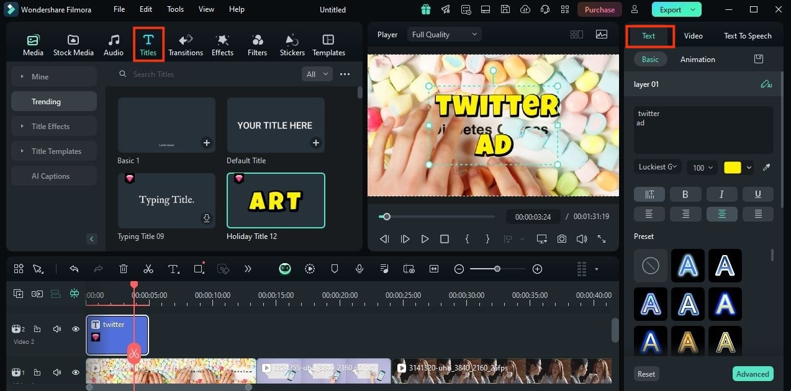
Task: Open the Transitions panel
Action: [186, 45]
